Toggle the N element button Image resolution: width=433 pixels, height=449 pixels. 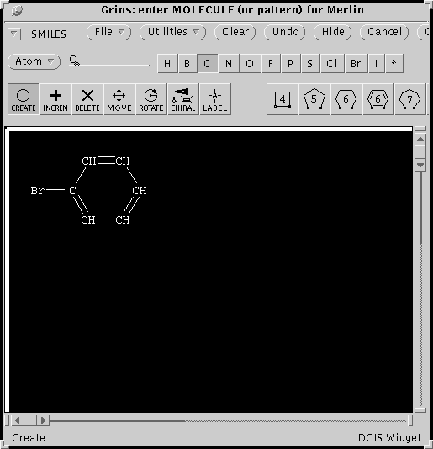click(229, 63)
